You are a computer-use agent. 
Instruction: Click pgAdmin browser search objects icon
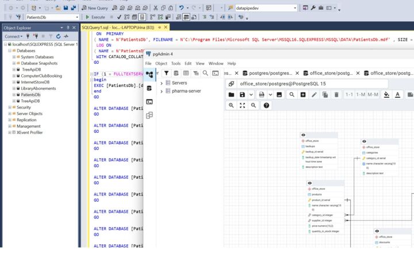point(205,73)
